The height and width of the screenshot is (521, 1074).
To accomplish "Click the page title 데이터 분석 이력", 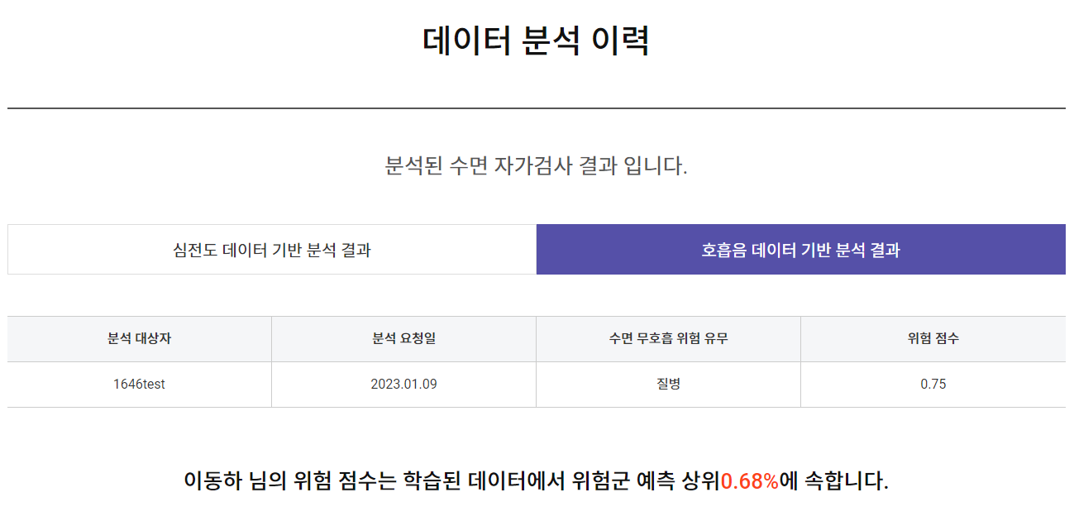I will click(537, 37).
